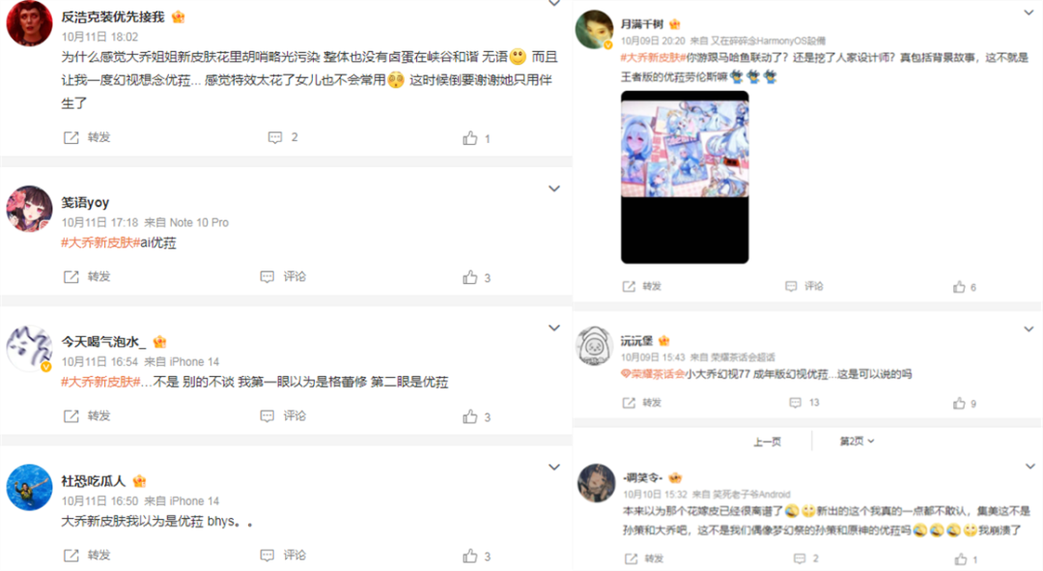This screenshot has height=571, width=1043.
Task: Like the post by 沅沅堡
Action: click(964, 403)
